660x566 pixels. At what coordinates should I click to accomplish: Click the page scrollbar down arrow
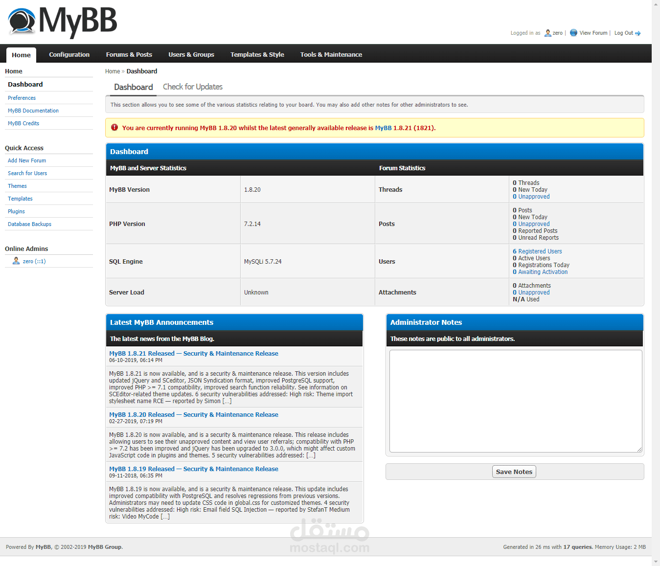656,562
